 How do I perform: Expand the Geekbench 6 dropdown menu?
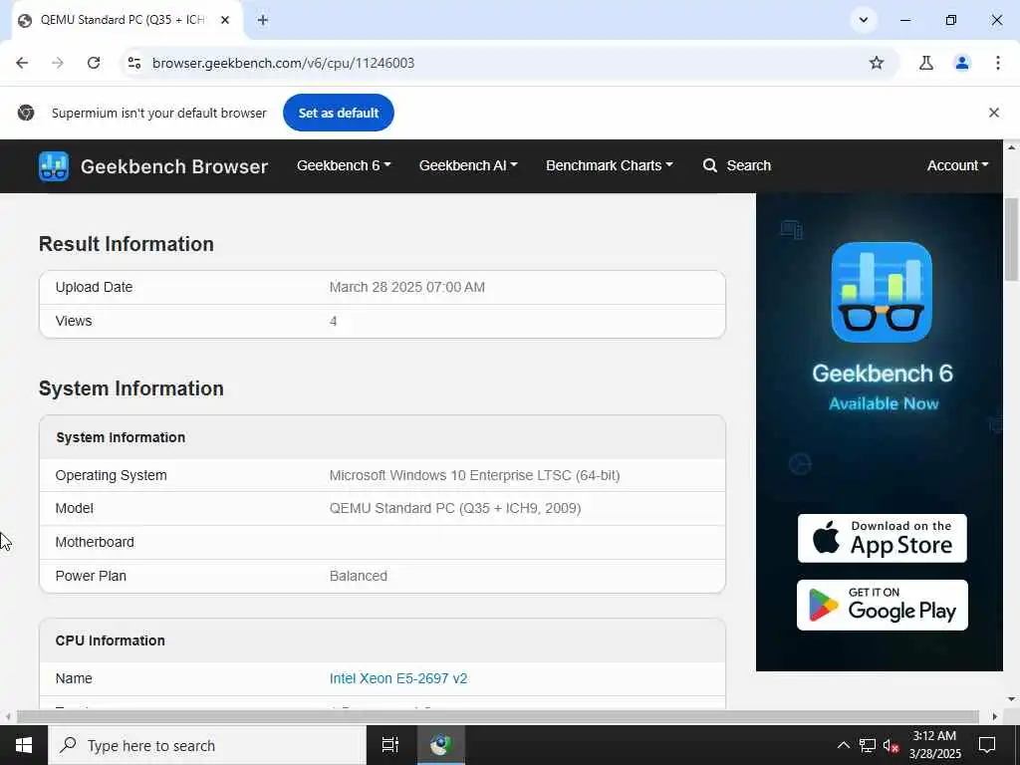click(344, 165)
